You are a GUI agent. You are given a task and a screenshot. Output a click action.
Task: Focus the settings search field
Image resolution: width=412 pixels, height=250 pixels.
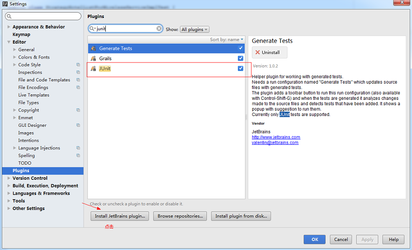pyautogui.click(x=43, y=16)
